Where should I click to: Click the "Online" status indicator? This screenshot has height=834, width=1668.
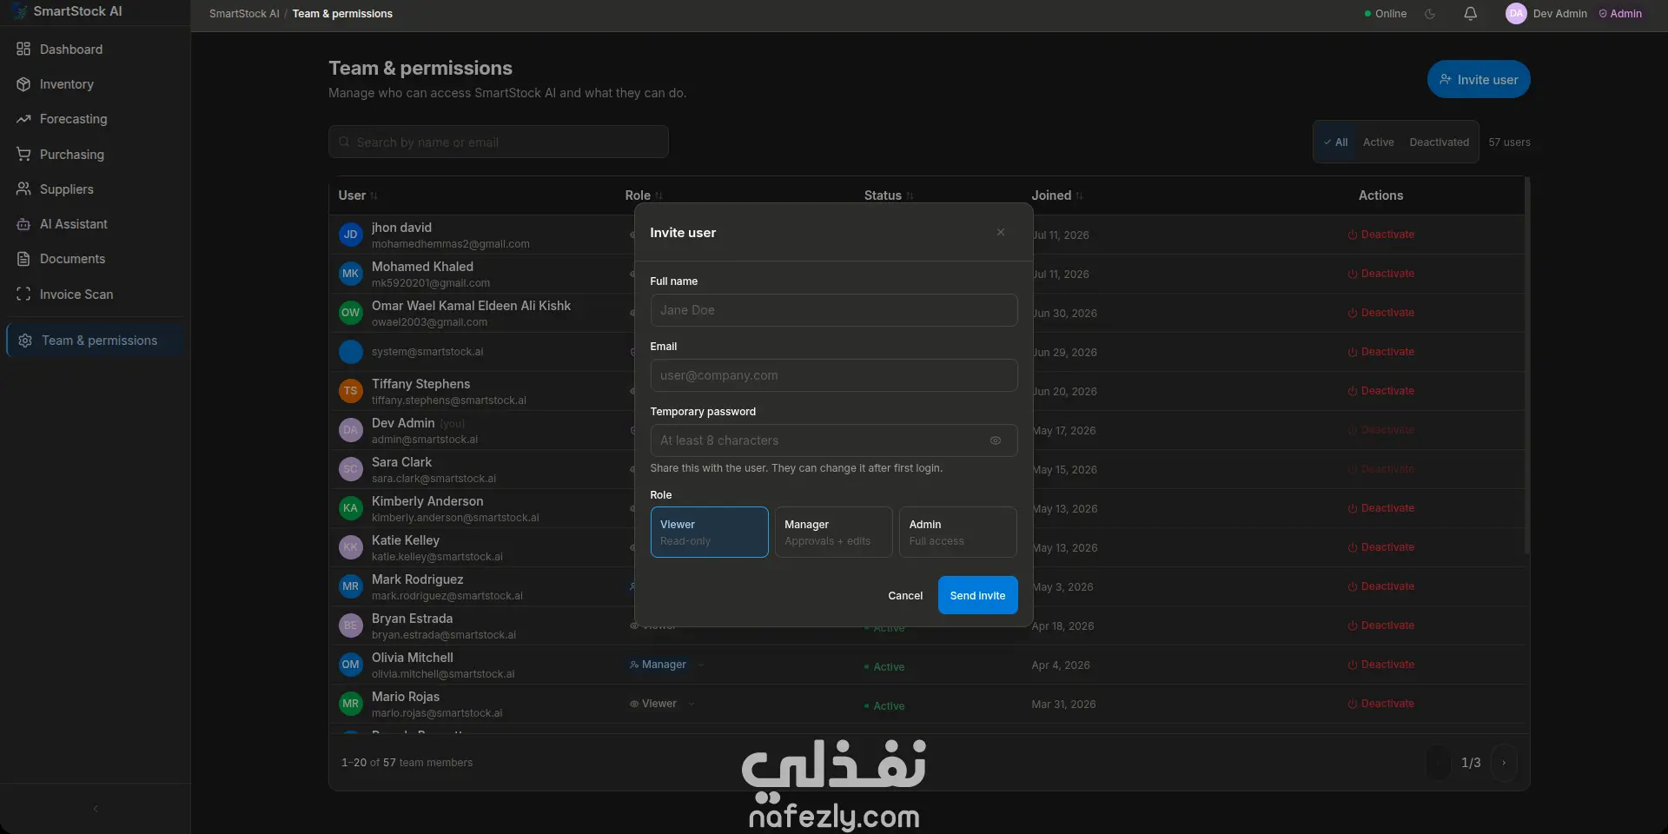click(1386, 14)
